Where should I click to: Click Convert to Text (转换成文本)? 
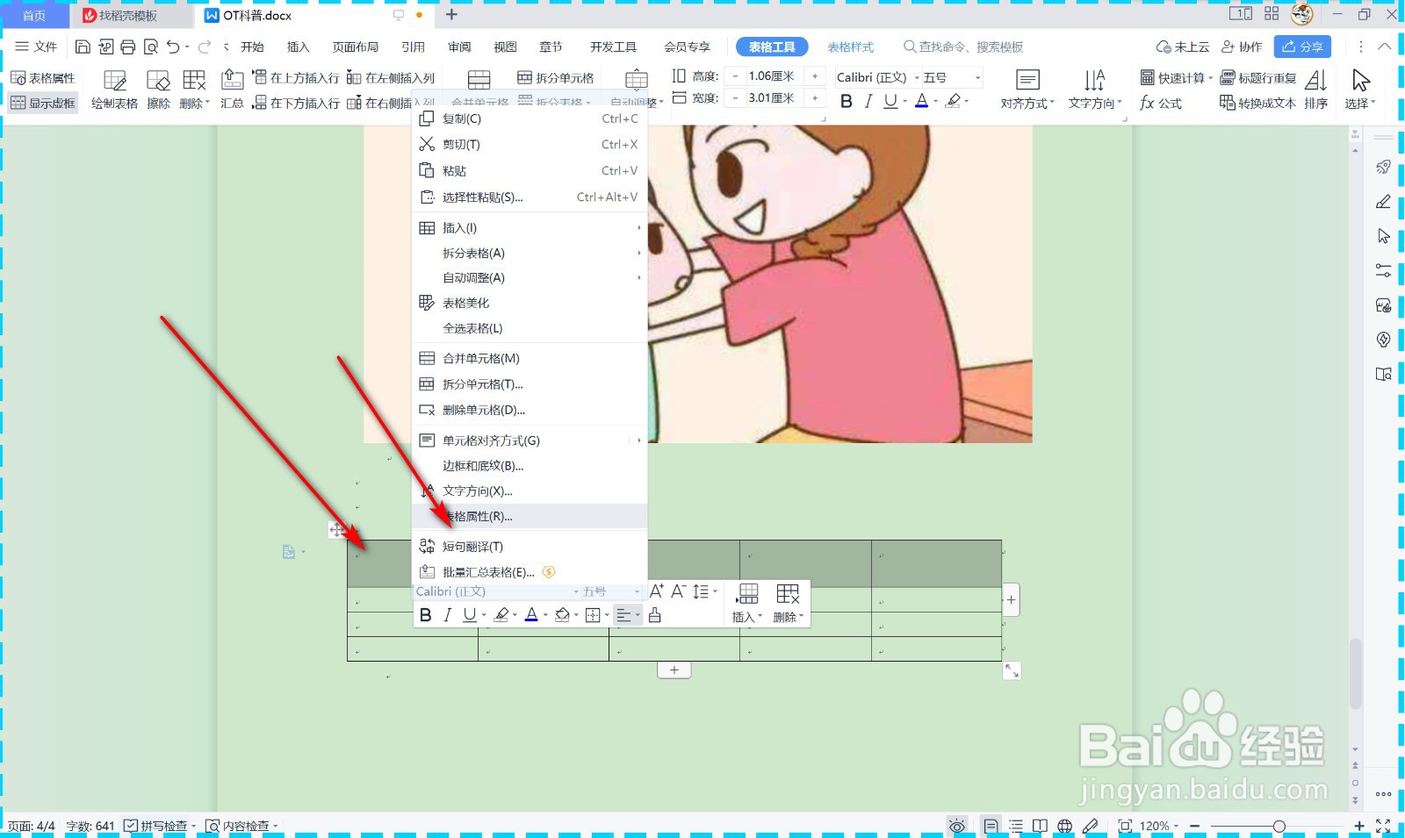click(1257, 104)
